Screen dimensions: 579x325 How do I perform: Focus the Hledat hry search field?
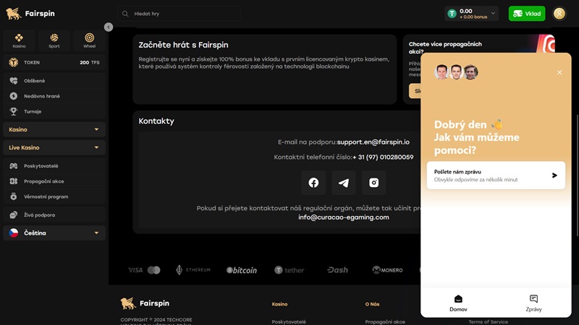point(179,14)
